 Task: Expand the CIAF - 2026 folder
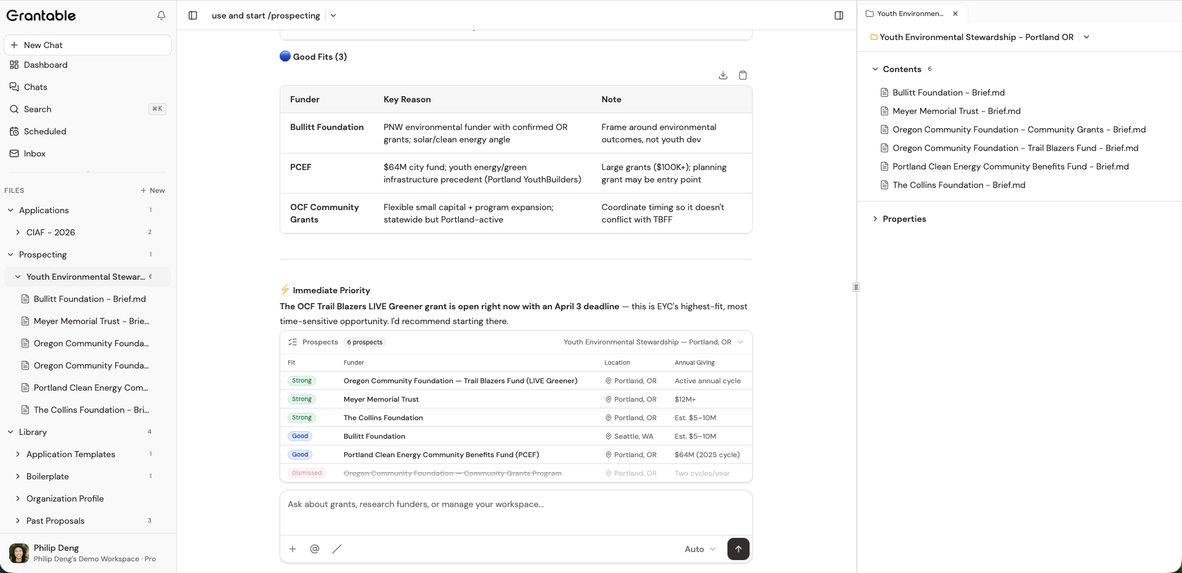18,232
